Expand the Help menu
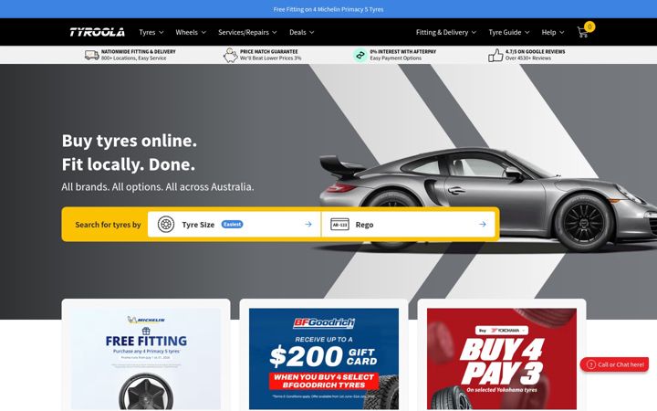 [x=553, y=32]
